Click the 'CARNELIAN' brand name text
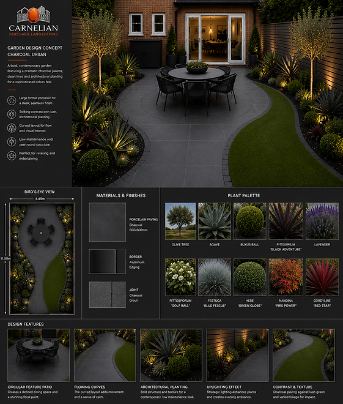This screenshot has width=343, height=404. pyautogui.click(x=34, y=28)
